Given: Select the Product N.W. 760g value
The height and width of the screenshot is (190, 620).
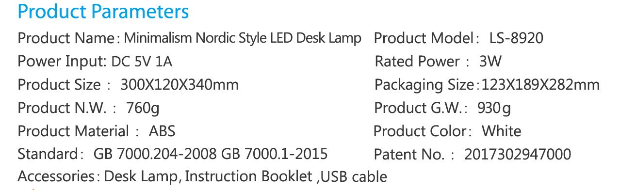Looking at the screenshot, I should point(143,108).
